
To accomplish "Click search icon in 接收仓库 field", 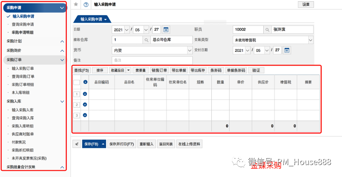I will click(147, 40).
